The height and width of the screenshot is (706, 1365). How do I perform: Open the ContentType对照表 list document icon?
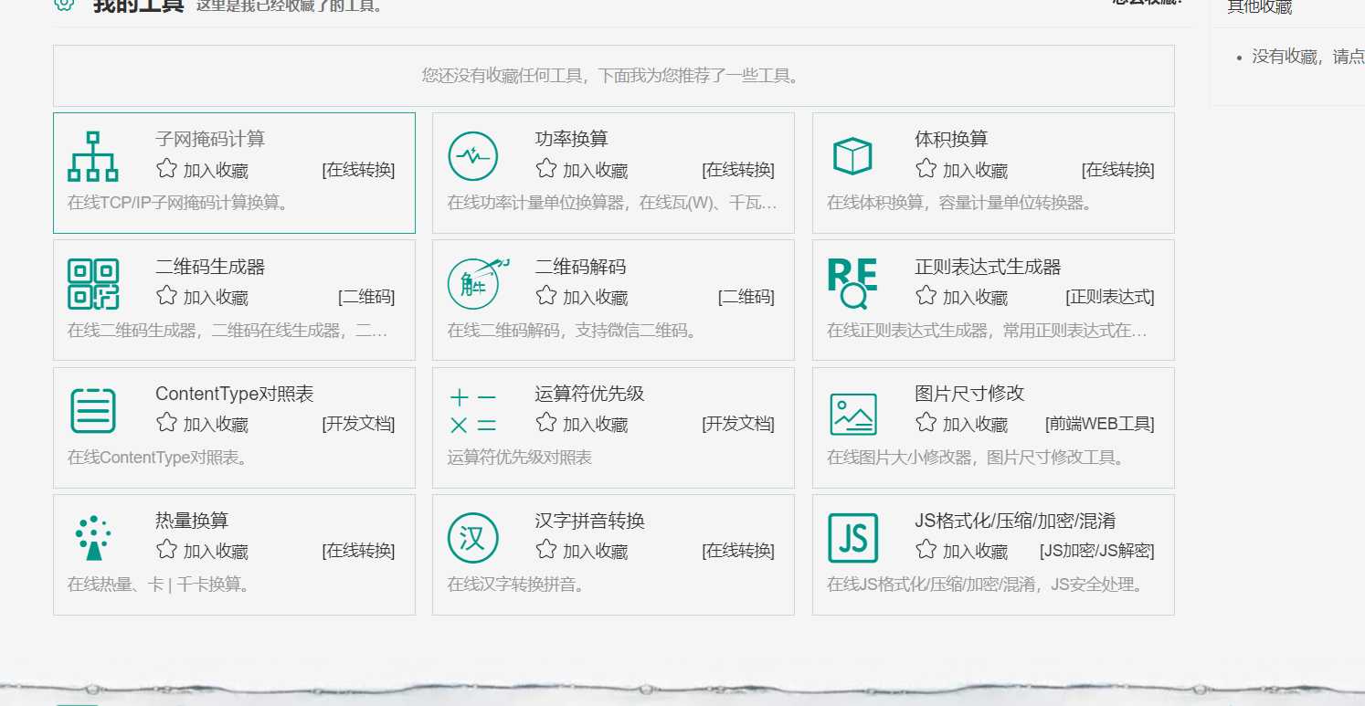93,411
